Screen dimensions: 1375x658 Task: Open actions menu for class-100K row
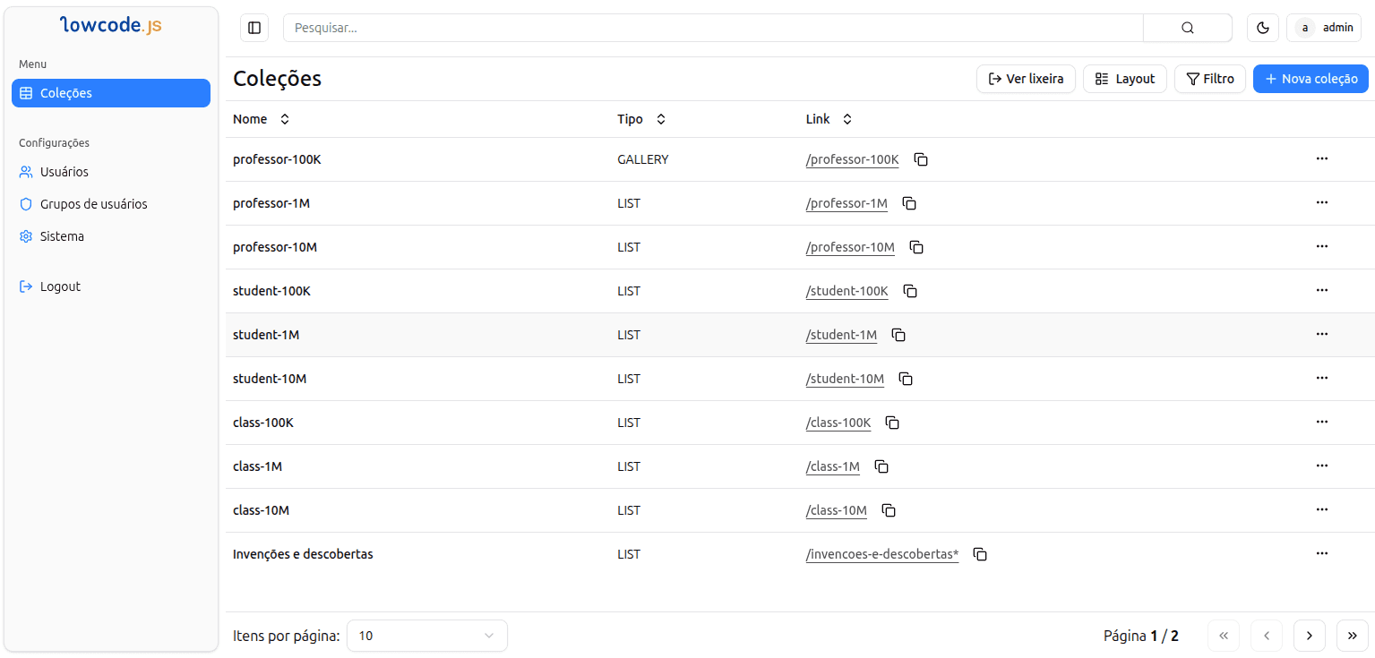pyautogui.click(x=1321, y=422)
